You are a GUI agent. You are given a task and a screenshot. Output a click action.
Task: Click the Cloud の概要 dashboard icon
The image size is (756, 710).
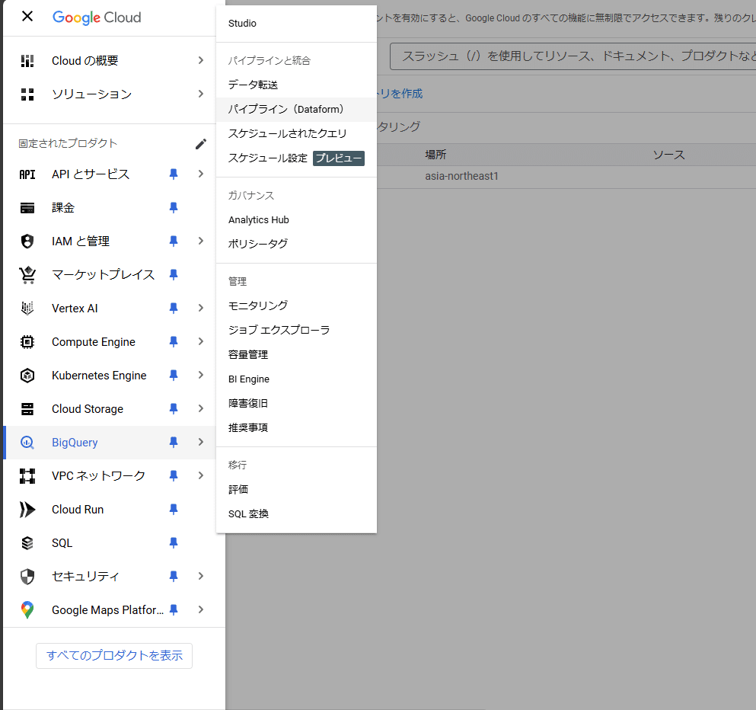point(27,61)
